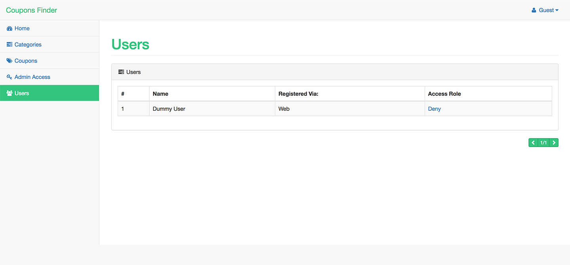Click the Home dashboard icon in sidebar

[10, 28]
